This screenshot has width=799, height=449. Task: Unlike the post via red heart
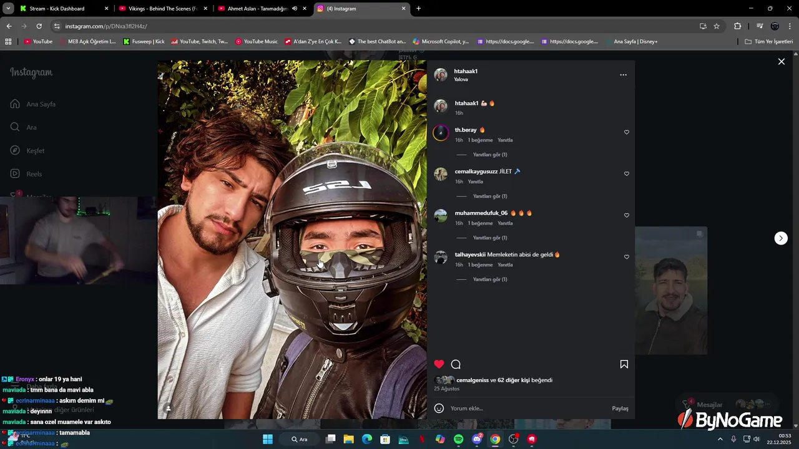(x=439, y=364)
